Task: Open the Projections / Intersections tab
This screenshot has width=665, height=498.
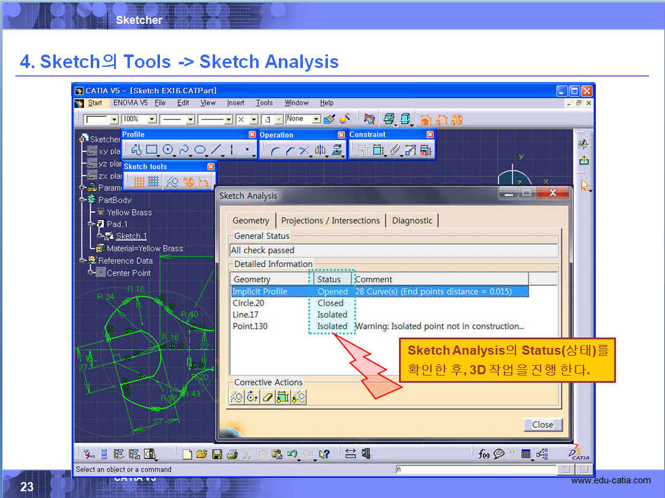Action: tap(331, 221)
